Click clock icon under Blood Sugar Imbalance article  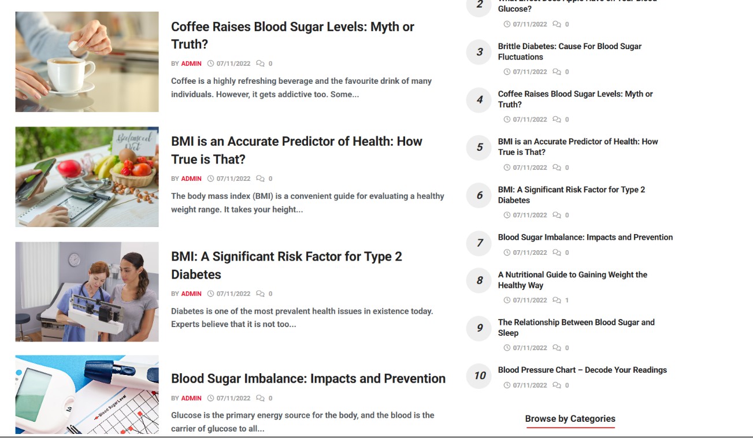coord(211,398)
